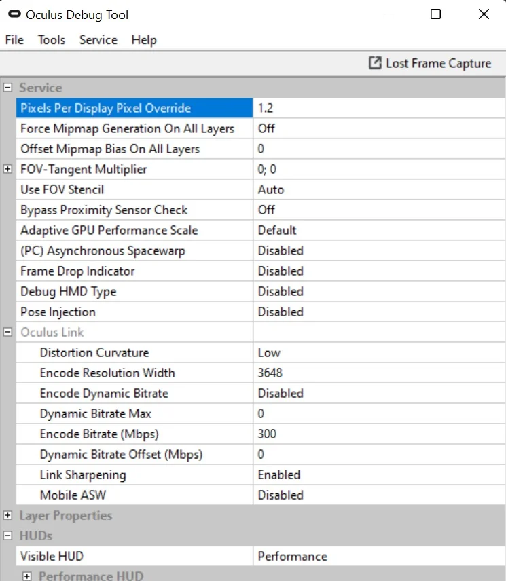Expand the Performance HUD section

pos(26,576)
